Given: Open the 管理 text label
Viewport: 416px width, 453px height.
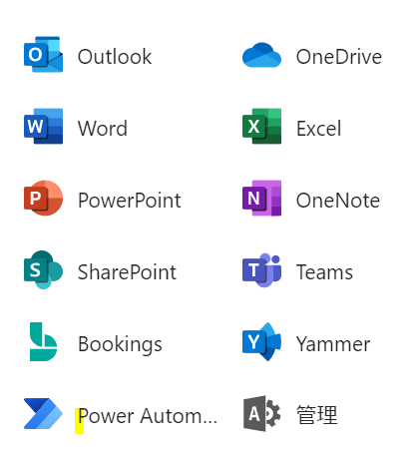Looking at the screenshot, I should (317, 415).
